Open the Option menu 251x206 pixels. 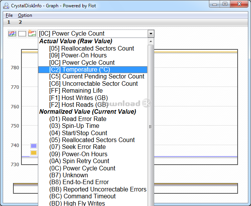[25, 15]
